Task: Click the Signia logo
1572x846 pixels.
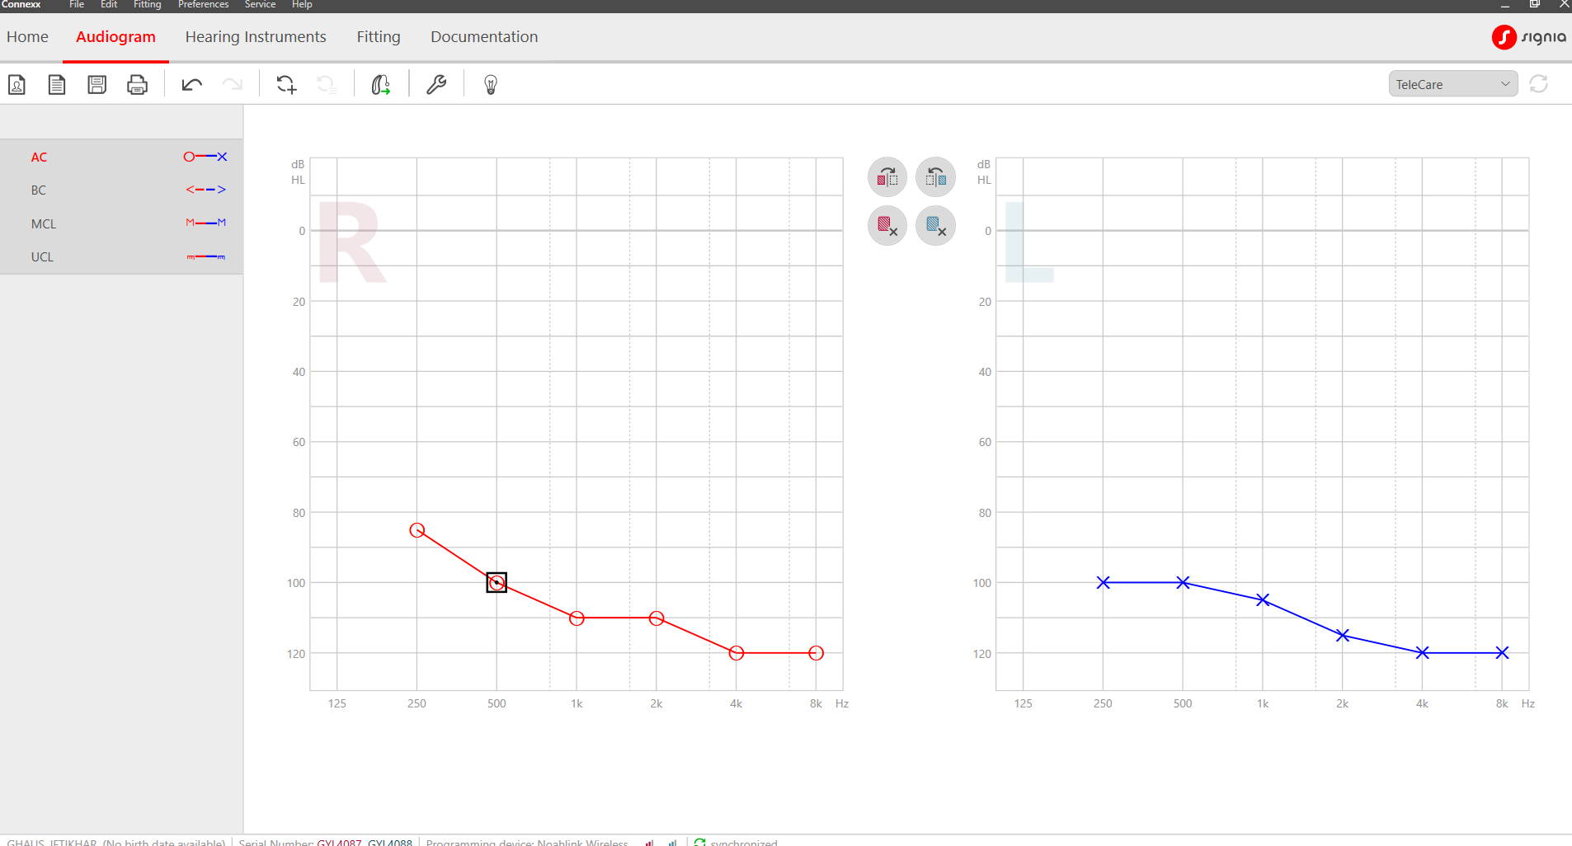Action: click(x=1529, y=37)
